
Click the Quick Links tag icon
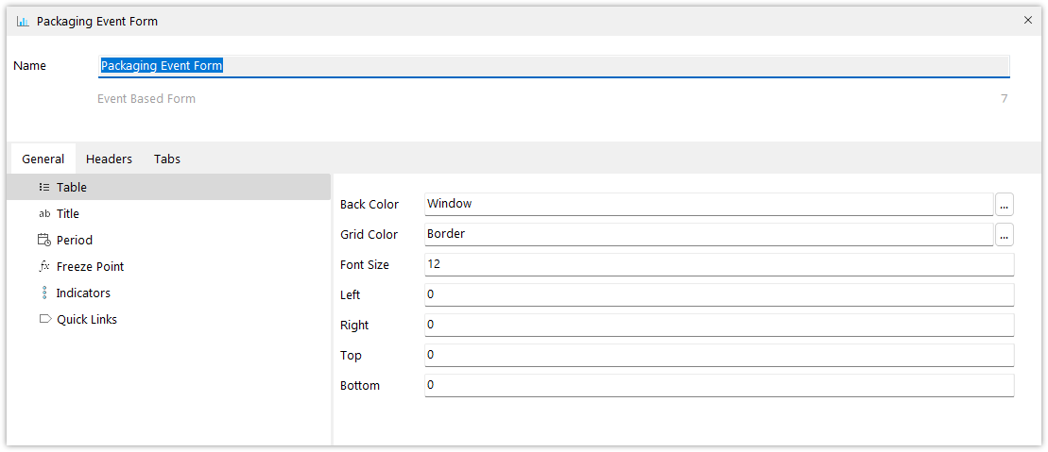pos(44,319)
